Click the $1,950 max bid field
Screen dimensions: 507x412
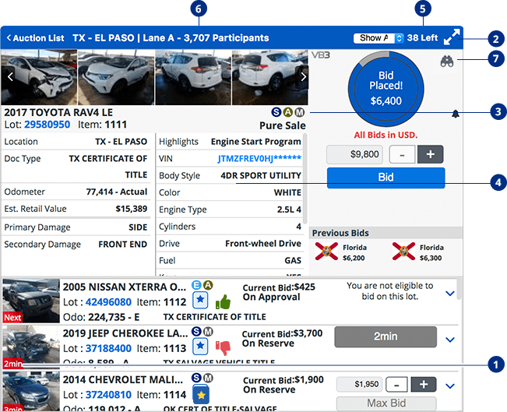coord(360,384)
